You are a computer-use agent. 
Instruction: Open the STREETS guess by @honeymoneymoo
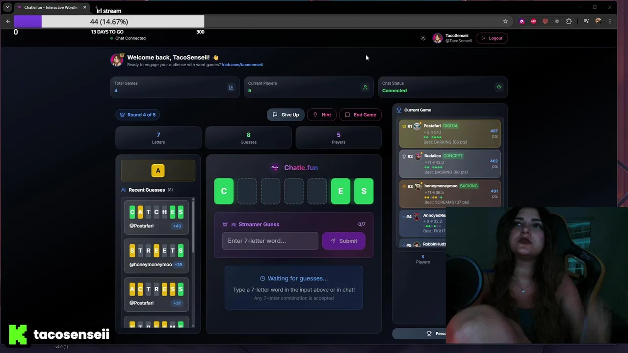pos(156,255)
